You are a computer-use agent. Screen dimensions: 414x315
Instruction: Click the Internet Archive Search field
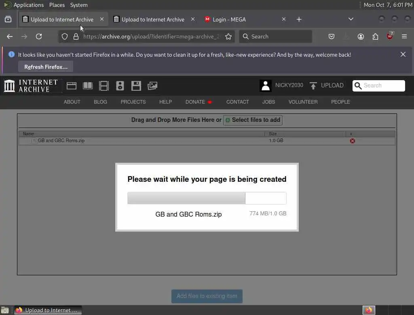[x=378, y=86]
